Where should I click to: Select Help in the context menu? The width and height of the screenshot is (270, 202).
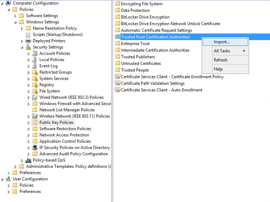tap(218, 69)
